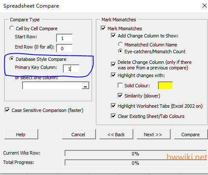Choose Eye-catchers/Mismatch Count radio option
The height and width of the screenshot is (175, 208).
click(x=121, y=51)
